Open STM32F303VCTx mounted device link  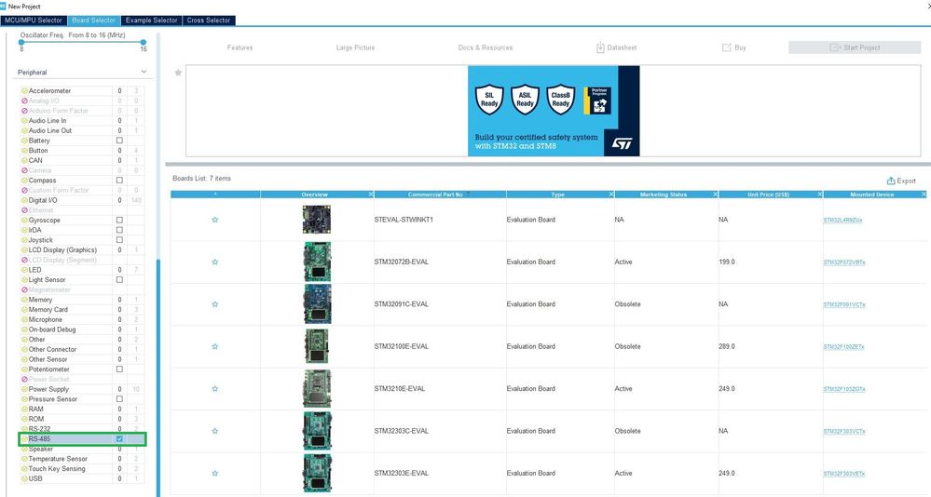tap(843, 432)
